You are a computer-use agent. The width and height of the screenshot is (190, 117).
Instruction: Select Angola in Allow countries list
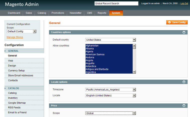(x=109, y=60)
